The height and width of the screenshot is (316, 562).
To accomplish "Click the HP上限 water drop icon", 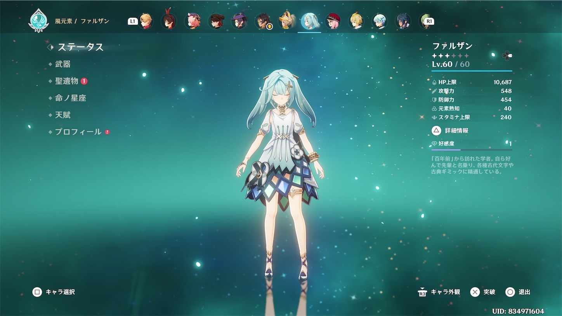I will click(434, 82).
